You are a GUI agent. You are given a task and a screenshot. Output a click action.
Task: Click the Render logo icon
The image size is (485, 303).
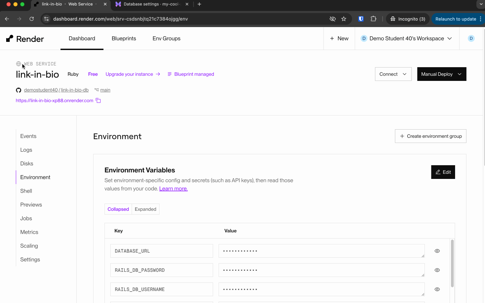(10, 38)
